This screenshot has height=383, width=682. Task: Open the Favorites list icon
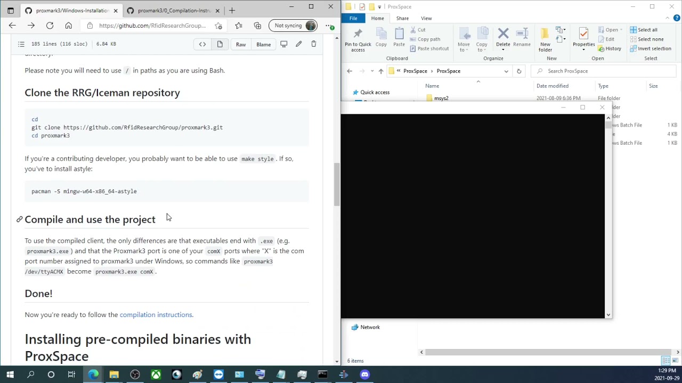238,26
